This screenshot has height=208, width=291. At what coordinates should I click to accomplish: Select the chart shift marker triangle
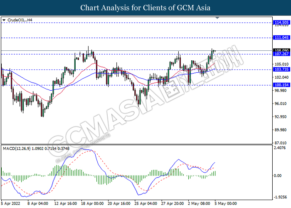coord(217,18)
